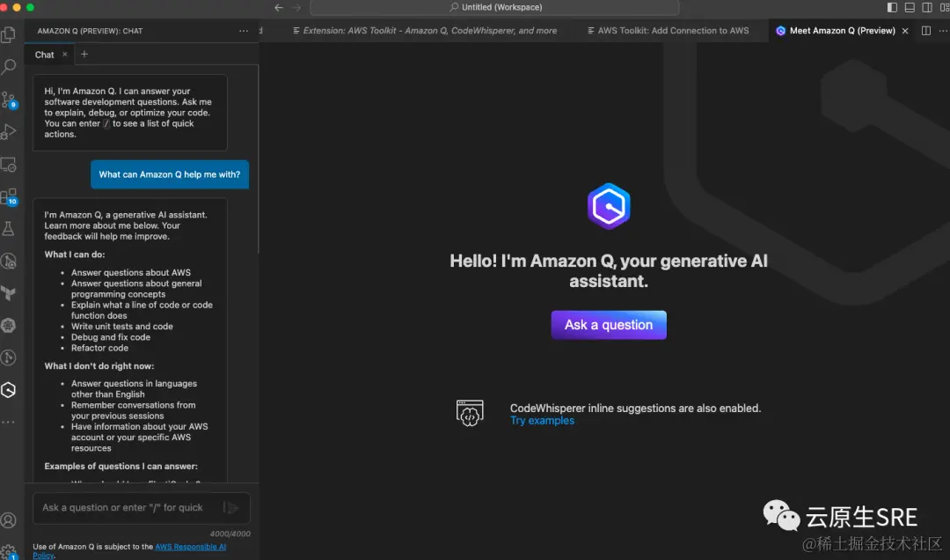This screenshot has width=950, height=560.
Task: Close the Chat tab in Amazon Q panel
Action: coord(65,54)
